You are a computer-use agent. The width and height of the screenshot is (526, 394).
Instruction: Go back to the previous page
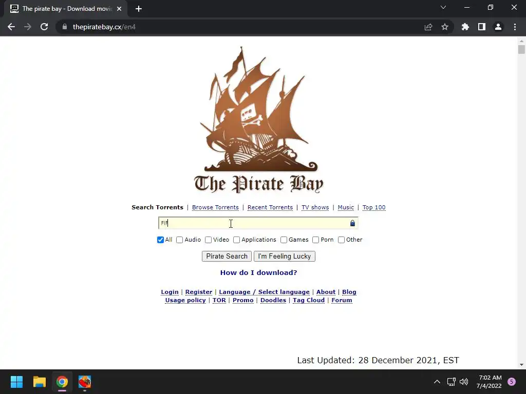point(11,27)
